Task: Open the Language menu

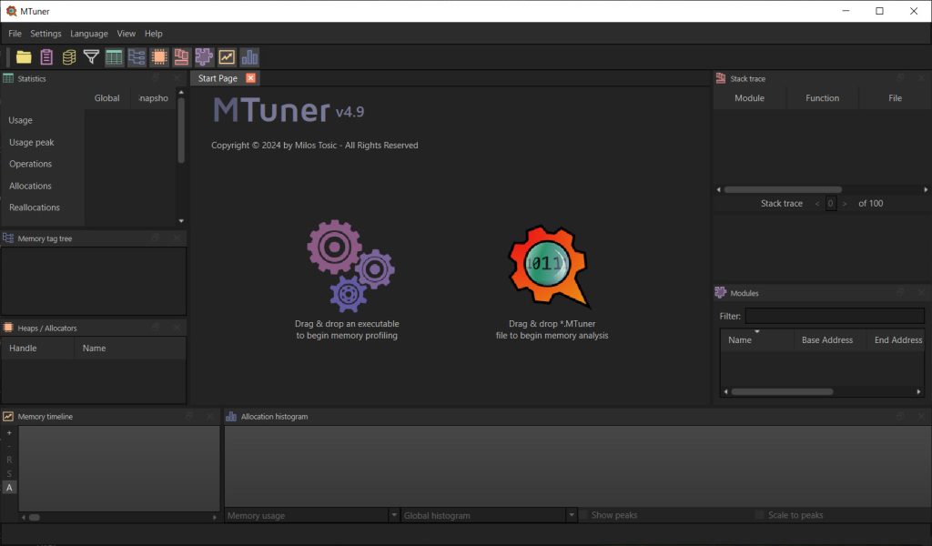Action: (x=89, y=34)
